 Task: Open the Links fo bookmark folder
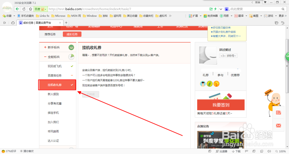(42, 16)
